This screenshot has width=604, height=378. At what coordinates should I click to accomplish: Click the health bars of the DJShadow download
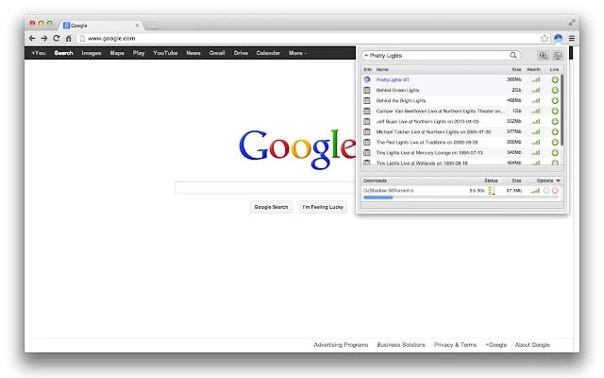click(x=535, y=191)
